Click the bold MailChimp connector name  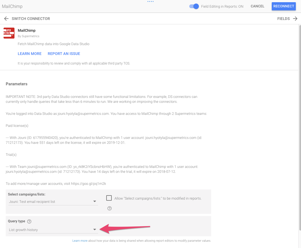click(26, 30)
